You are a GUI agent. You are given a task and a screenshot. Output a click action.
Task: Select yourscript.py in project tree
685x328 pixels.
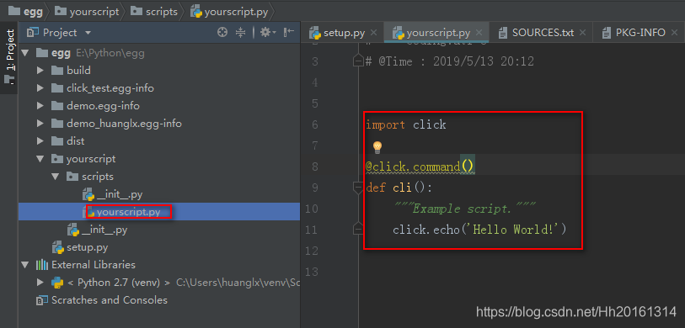click(x=128, y=212)
